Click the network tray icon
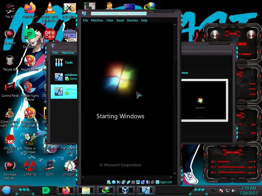The height and width of the screenshot is (196, 262). tap(227, 190)
